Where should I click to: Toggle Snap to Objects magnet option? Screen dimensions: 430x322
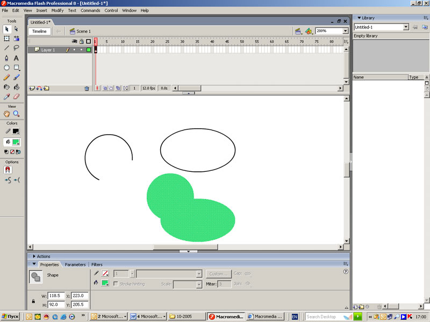8,170
